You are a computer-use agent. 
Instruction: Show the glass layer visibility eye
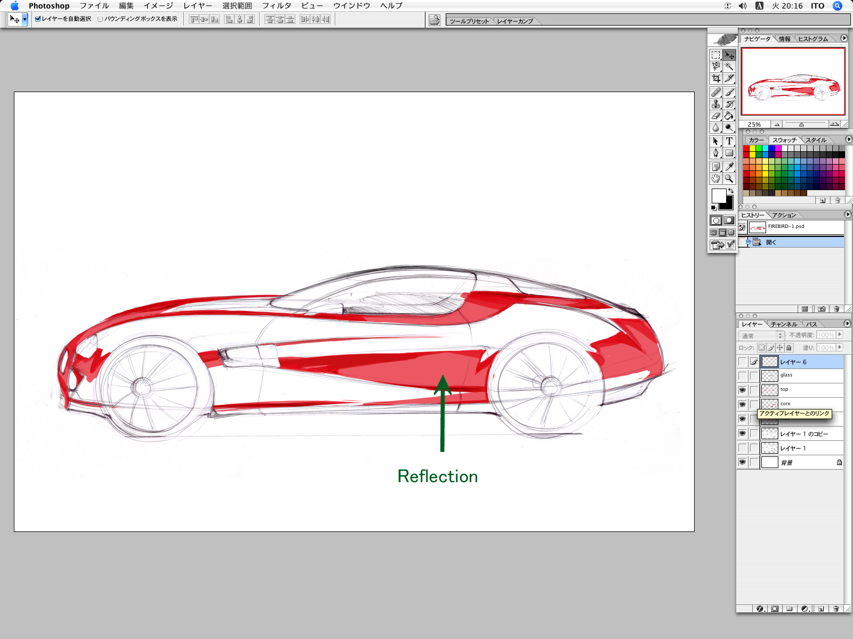tap(742, 375)
